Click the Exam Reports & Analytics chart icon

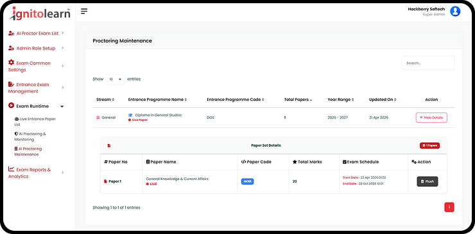11,169
